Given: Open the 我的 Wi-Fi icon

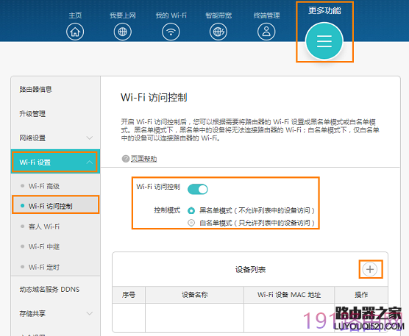Looking at the screenshot, I should pyautogui.click(x=171, y=32).
